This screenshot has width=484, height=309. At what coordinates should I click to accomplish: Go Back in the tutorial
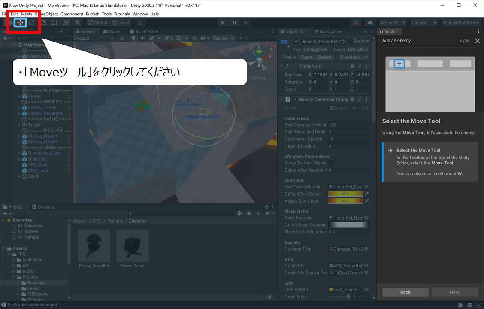(405, 292)
